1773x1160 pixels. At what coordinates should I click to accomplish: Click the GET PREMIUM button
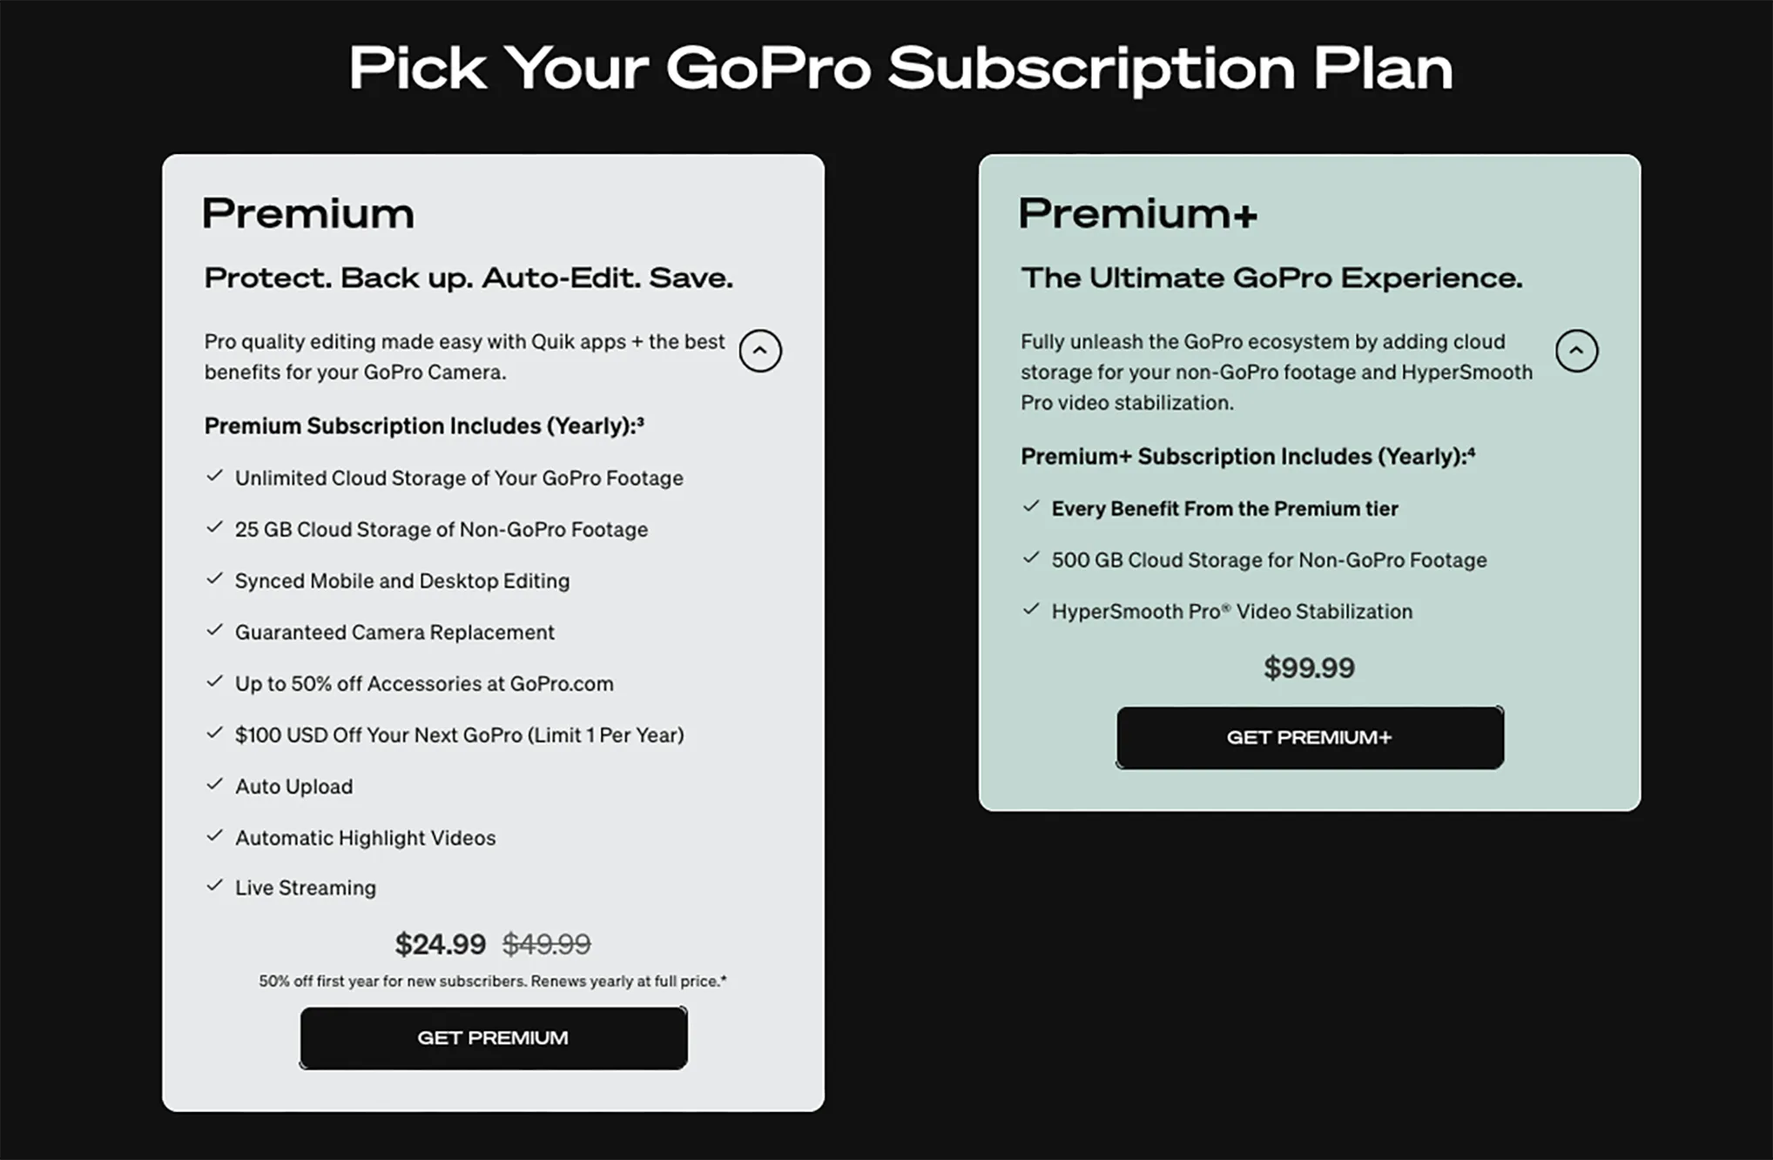[x=493, y=1037]
